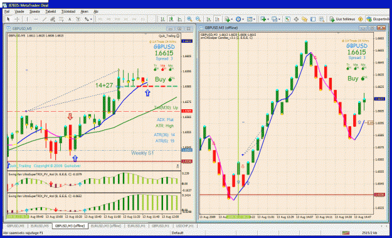Click the ATR: High text
Viewport: 392px width, 238px height.
pyautogui.click(x=164, y=126)
